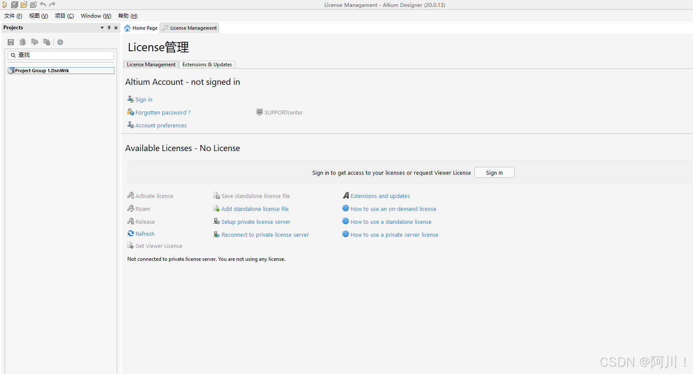Switch to Extensions & Updates tab
The height and width of the screenshot is (374, 693).
[207, 65]
